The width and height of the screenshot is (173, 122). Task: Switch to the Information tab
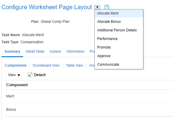(75, 52)
